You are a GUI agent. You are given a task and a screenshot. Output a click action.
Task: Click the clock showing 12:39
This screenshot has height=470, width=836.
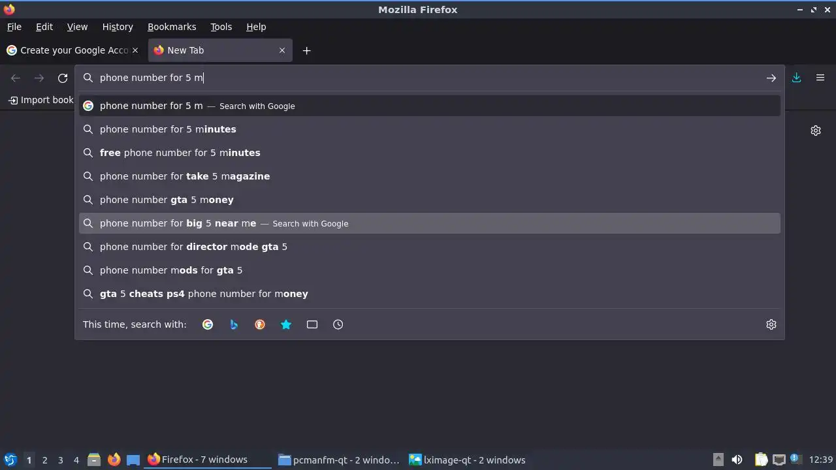tap(820, 460)
